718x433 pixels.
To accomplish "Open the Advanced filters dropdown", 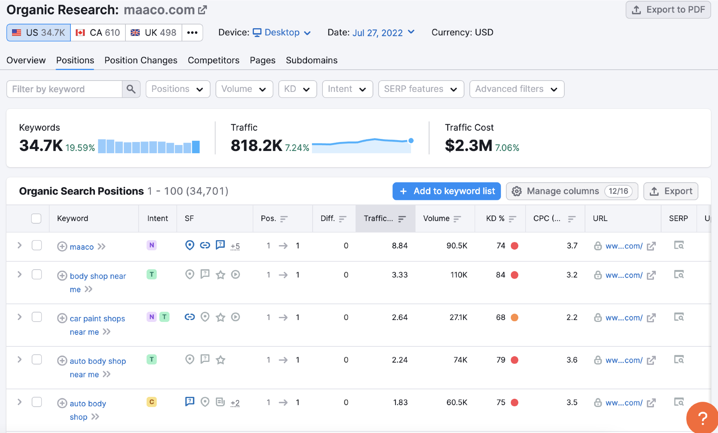I will (516, 89).
